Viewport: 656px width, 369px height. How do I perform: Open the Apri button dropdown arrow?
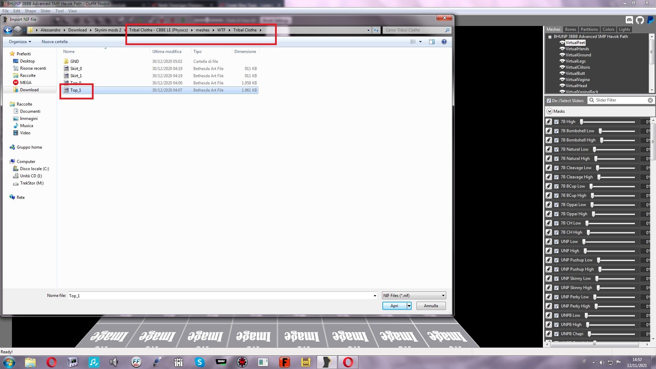pyautogui.click(x=409, y=306)
